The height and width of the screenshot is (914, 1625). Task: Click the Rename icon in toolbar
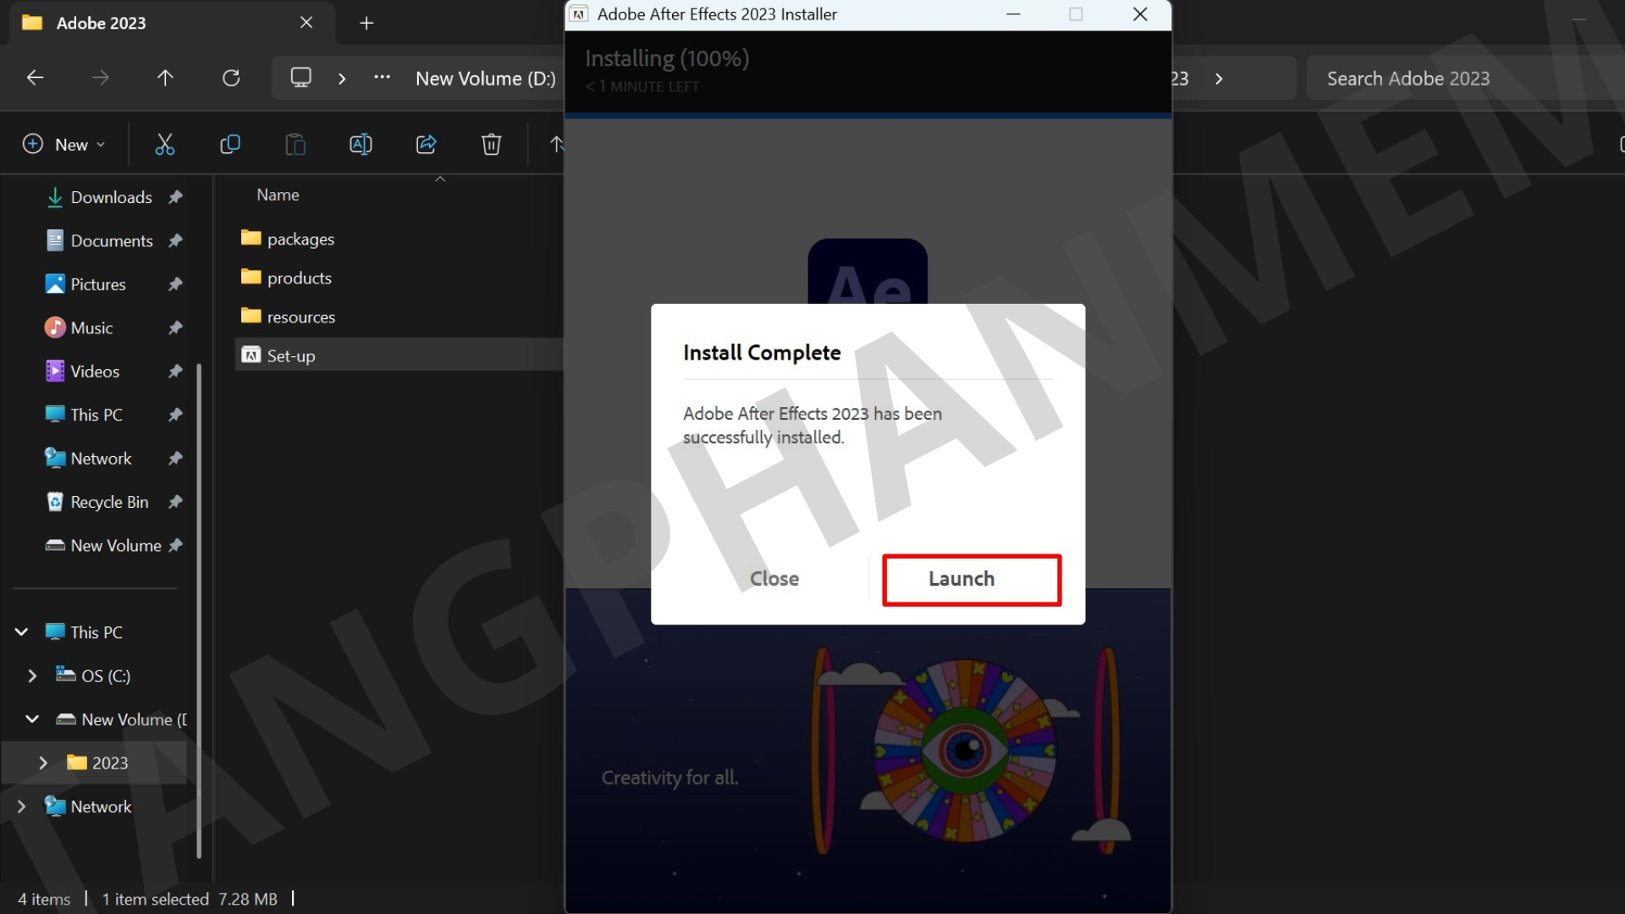coord(361,145)
